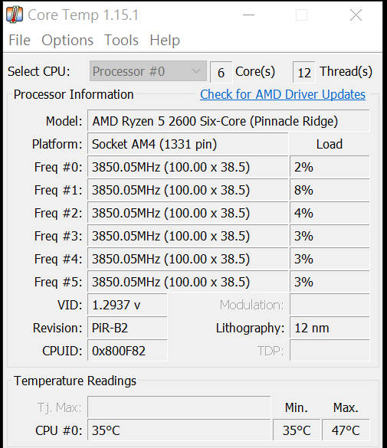Click the Lithography 12 nm field
The width and height of the screenshot is (387, 448).
[330, 328]
